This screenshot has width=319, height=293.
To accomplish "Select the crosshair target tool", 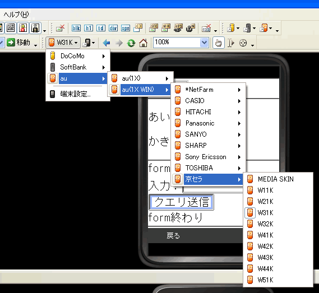I will (243, 43).
